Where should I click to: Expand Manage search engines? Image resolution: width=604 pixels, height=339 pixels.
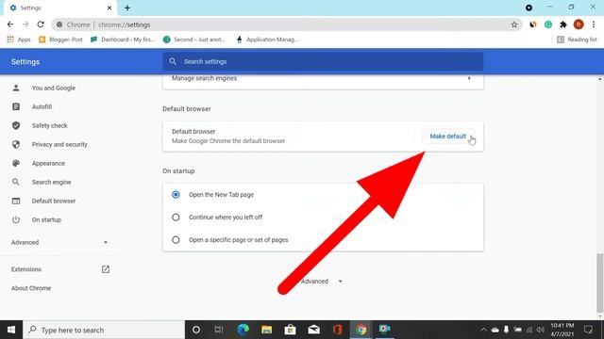(323, 78)
